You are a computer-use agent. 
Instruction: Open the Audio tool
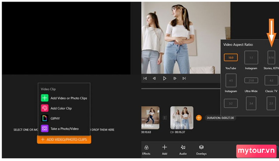(x=183, y=149)
